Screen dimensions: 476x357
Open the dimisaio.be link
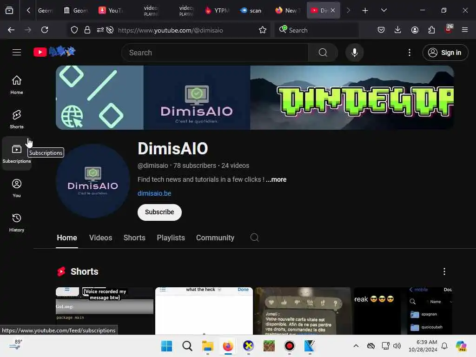154,193
